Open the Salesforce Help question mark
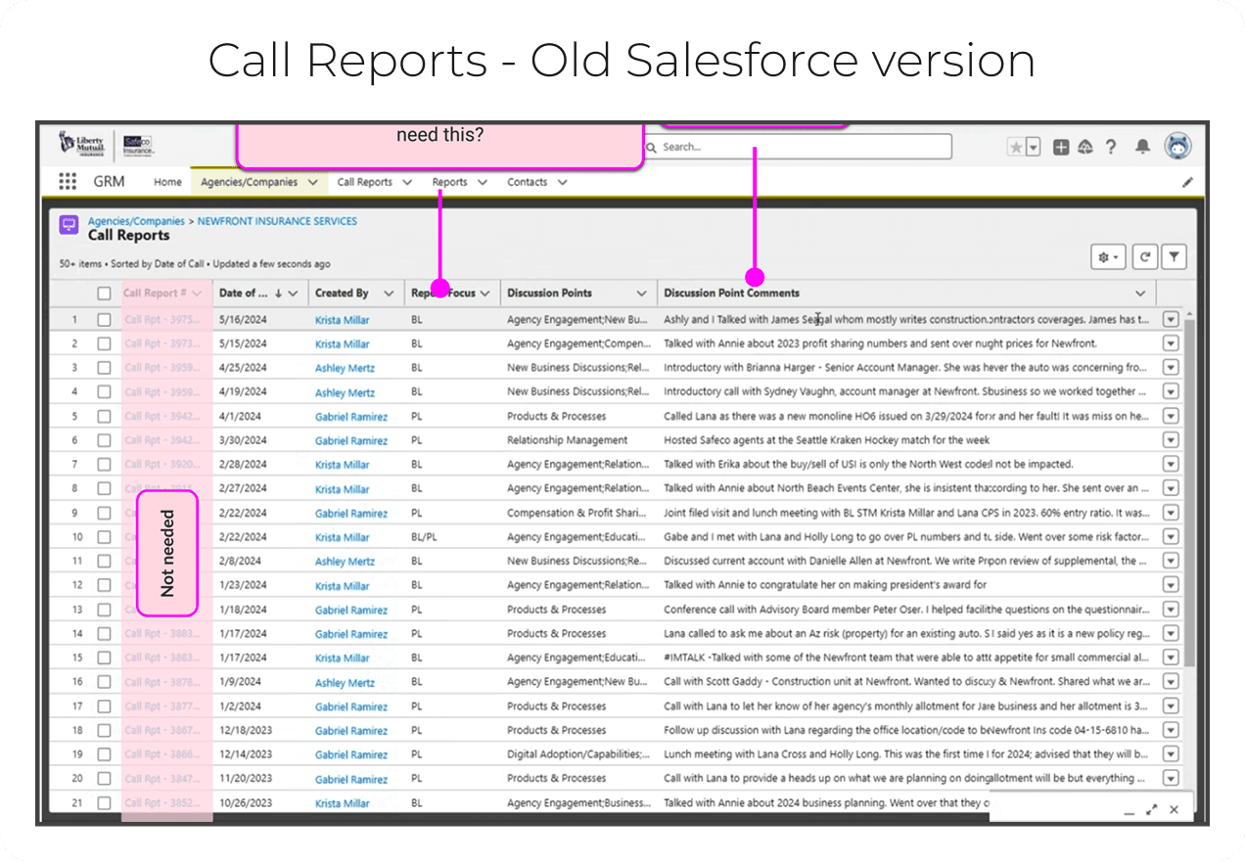The width and height of the screenshot is (1245, 862). (1111, 147)
